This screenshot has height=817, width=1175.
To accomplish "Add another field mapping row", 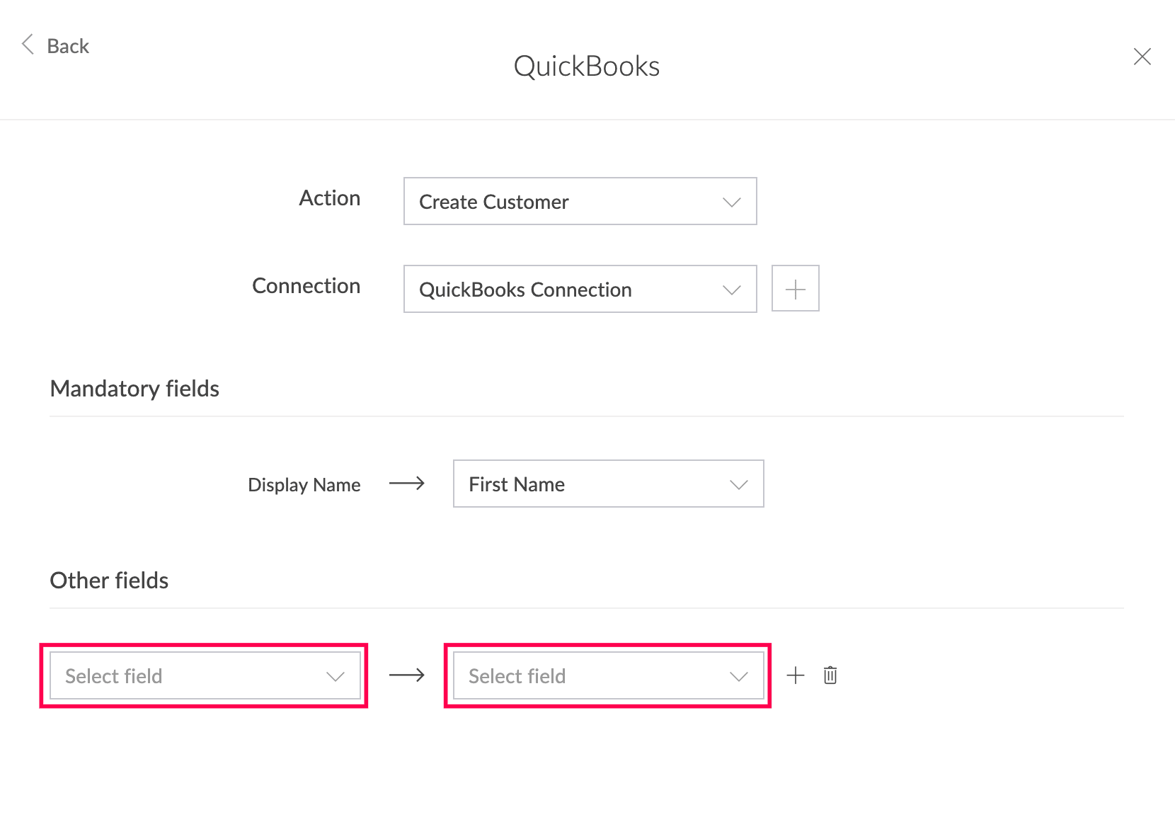I will point(796,675).
